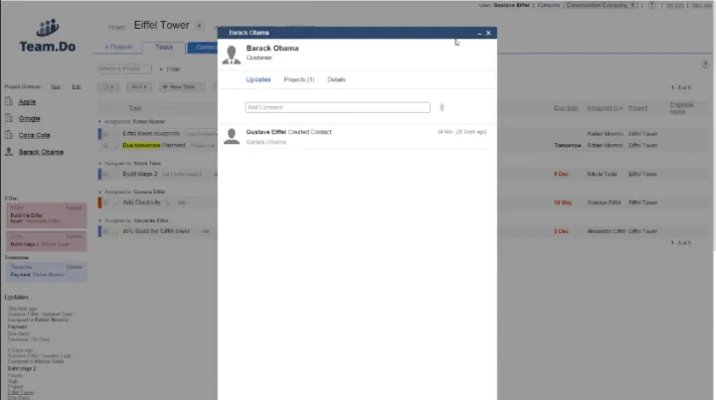This screenshot has width=716, height=400.
Task: Collapse the Assigned to Gustave Eiffel group
Action: (x=100, y=192)
